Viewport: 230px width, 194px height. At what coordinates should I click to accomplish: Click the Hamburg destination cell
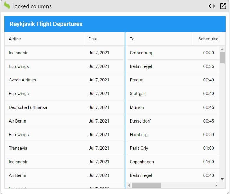coord(159,135)
